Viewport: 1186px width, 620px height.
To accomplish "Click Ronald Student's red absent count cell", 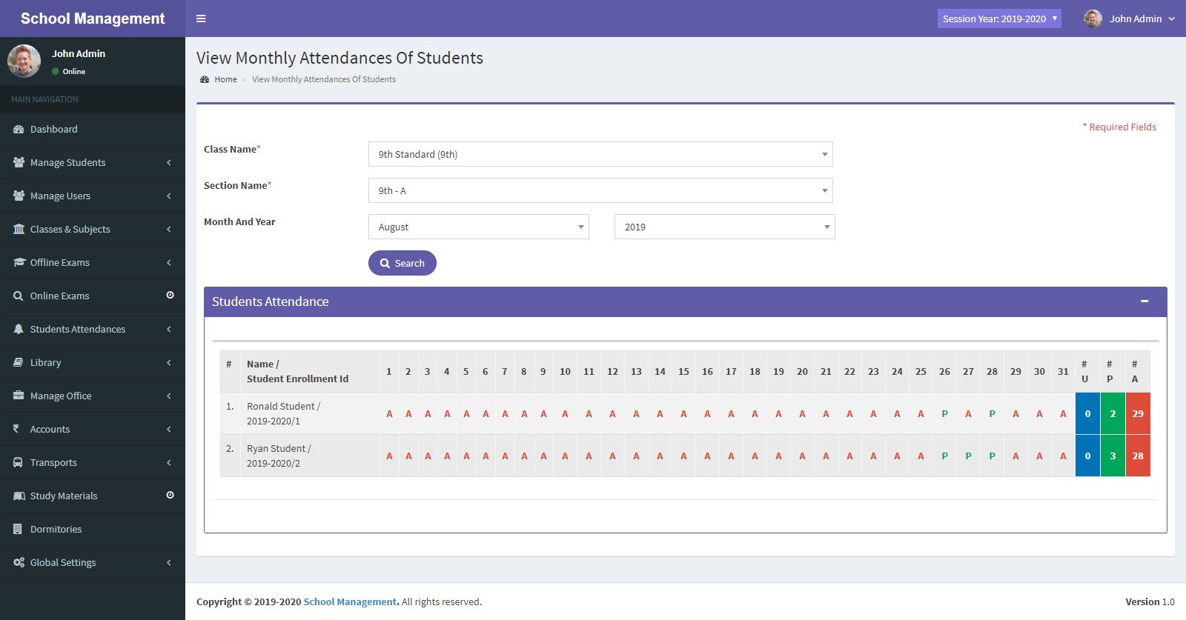I will point(1138,413).
